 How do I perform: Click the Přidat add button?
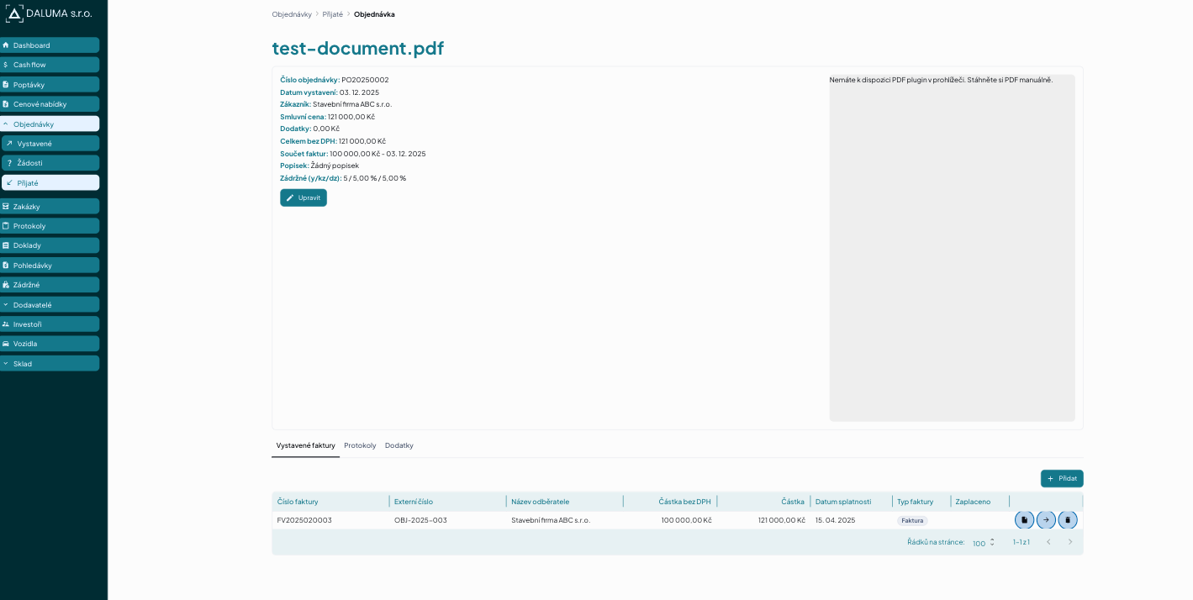[1062, 479]
